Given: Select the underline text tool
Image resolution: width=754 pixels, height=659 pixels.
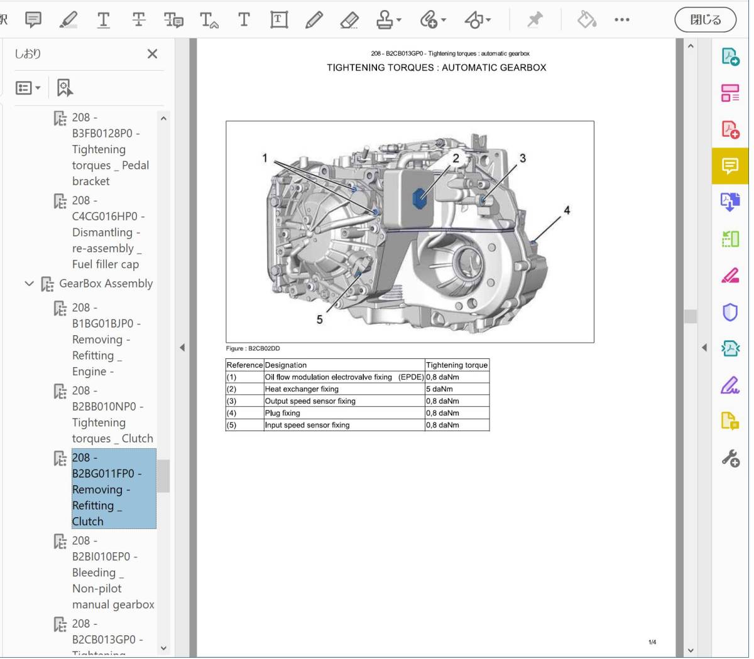Looking at the screenshot, I should tap(104, 19).
